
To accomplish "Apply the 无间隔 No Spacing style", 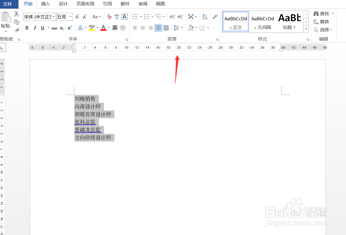I will pyautogui.click(x=263, y=22).
